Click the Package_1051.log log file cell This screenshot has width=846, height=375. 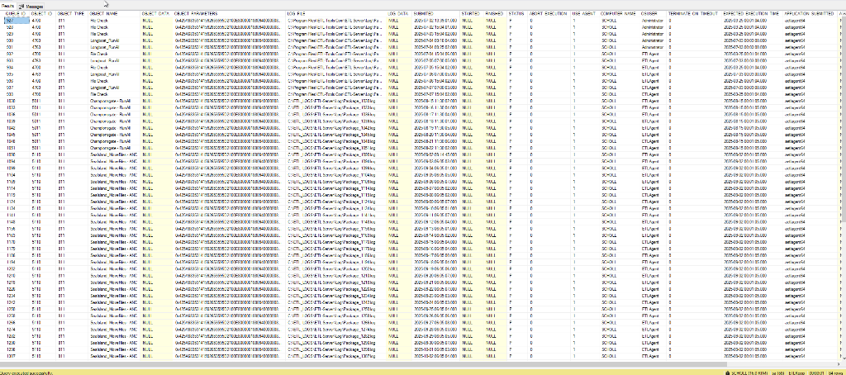(x=336, y=147)
